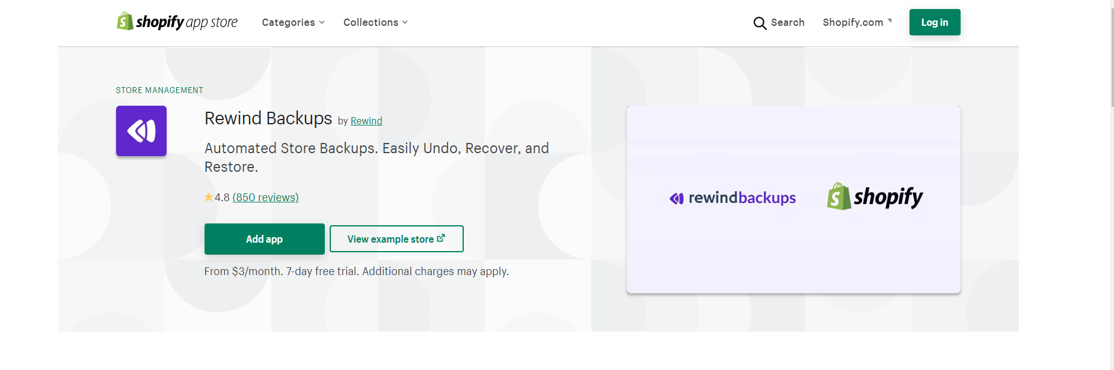Expand the Collections dropdown menu
Screen dimensions: 1114x370
(371, 22)
